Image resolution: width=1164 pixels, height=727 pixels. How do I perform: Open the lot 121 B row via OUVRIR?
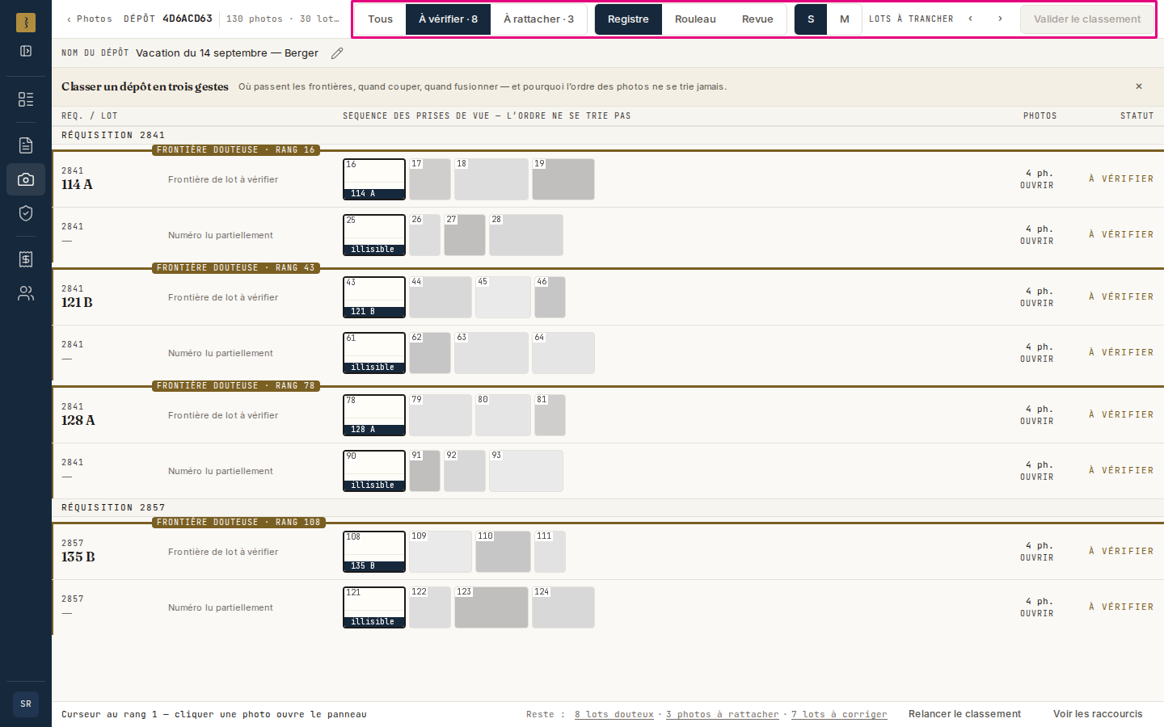(1037, 304)
